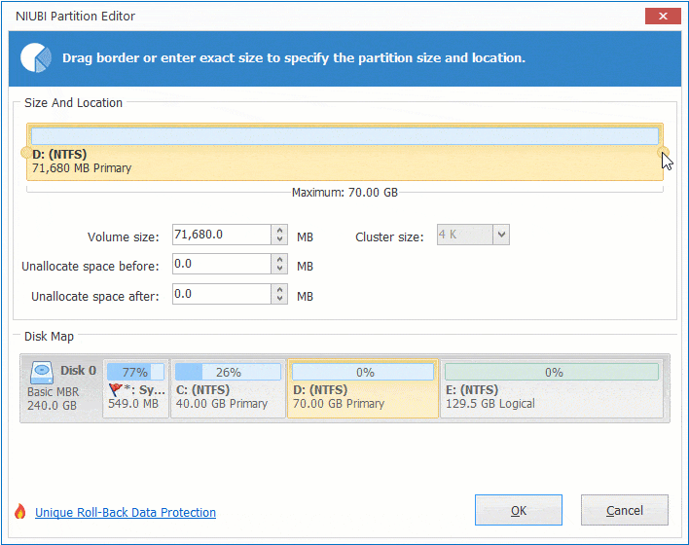Select the C: (NTFS) partition in Disk Map
Image resolution: width=689 pixels, height=545 pixels.
tap(228, 389)
